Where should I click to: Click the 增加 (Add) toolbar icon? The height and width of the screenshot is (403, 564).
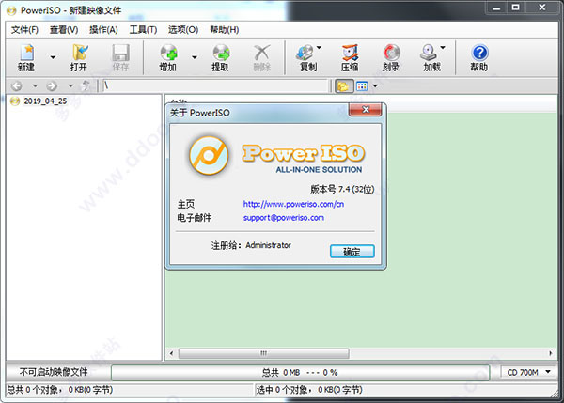(168, 57)
